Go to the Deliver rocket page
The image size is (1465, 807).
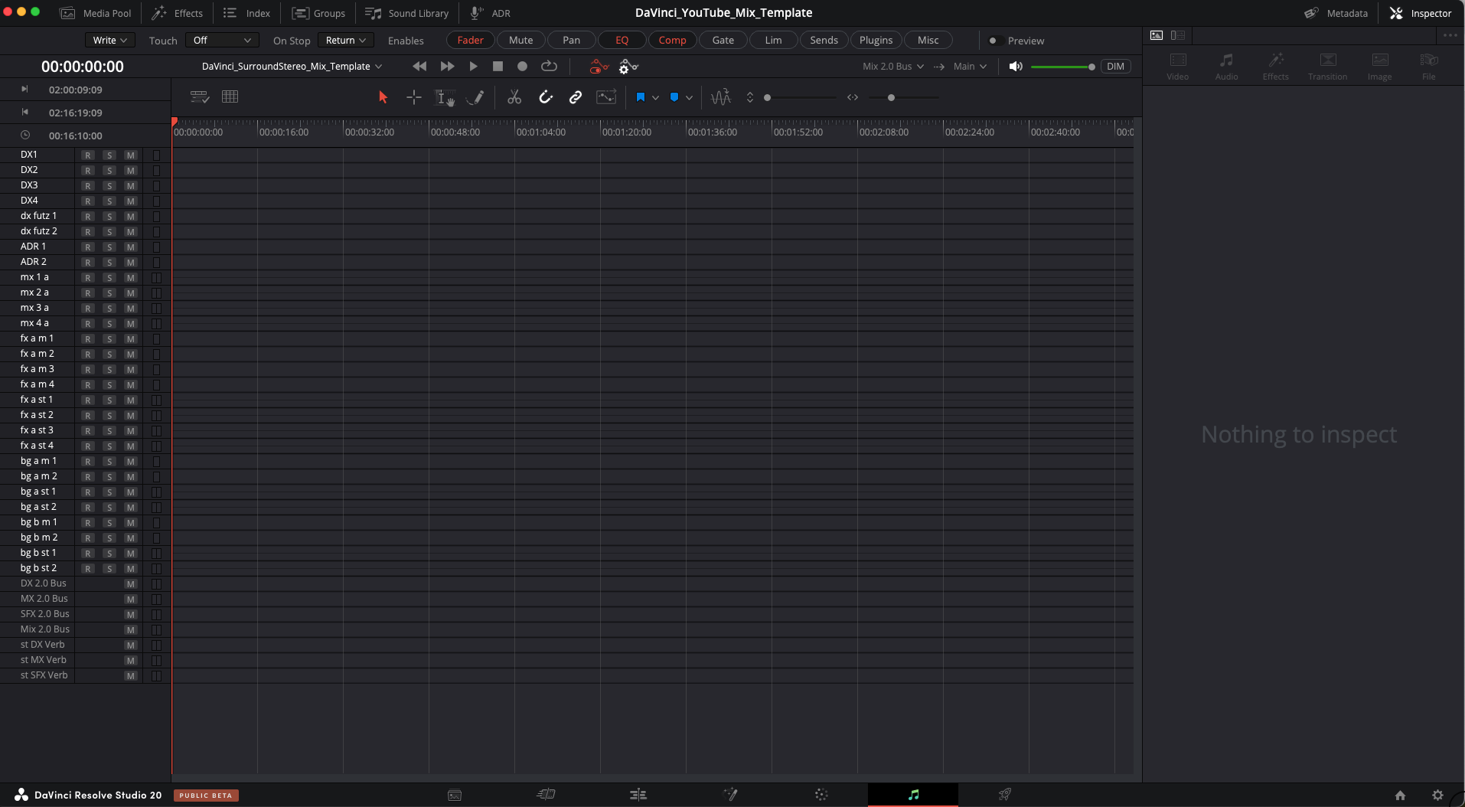[1005, 795]
